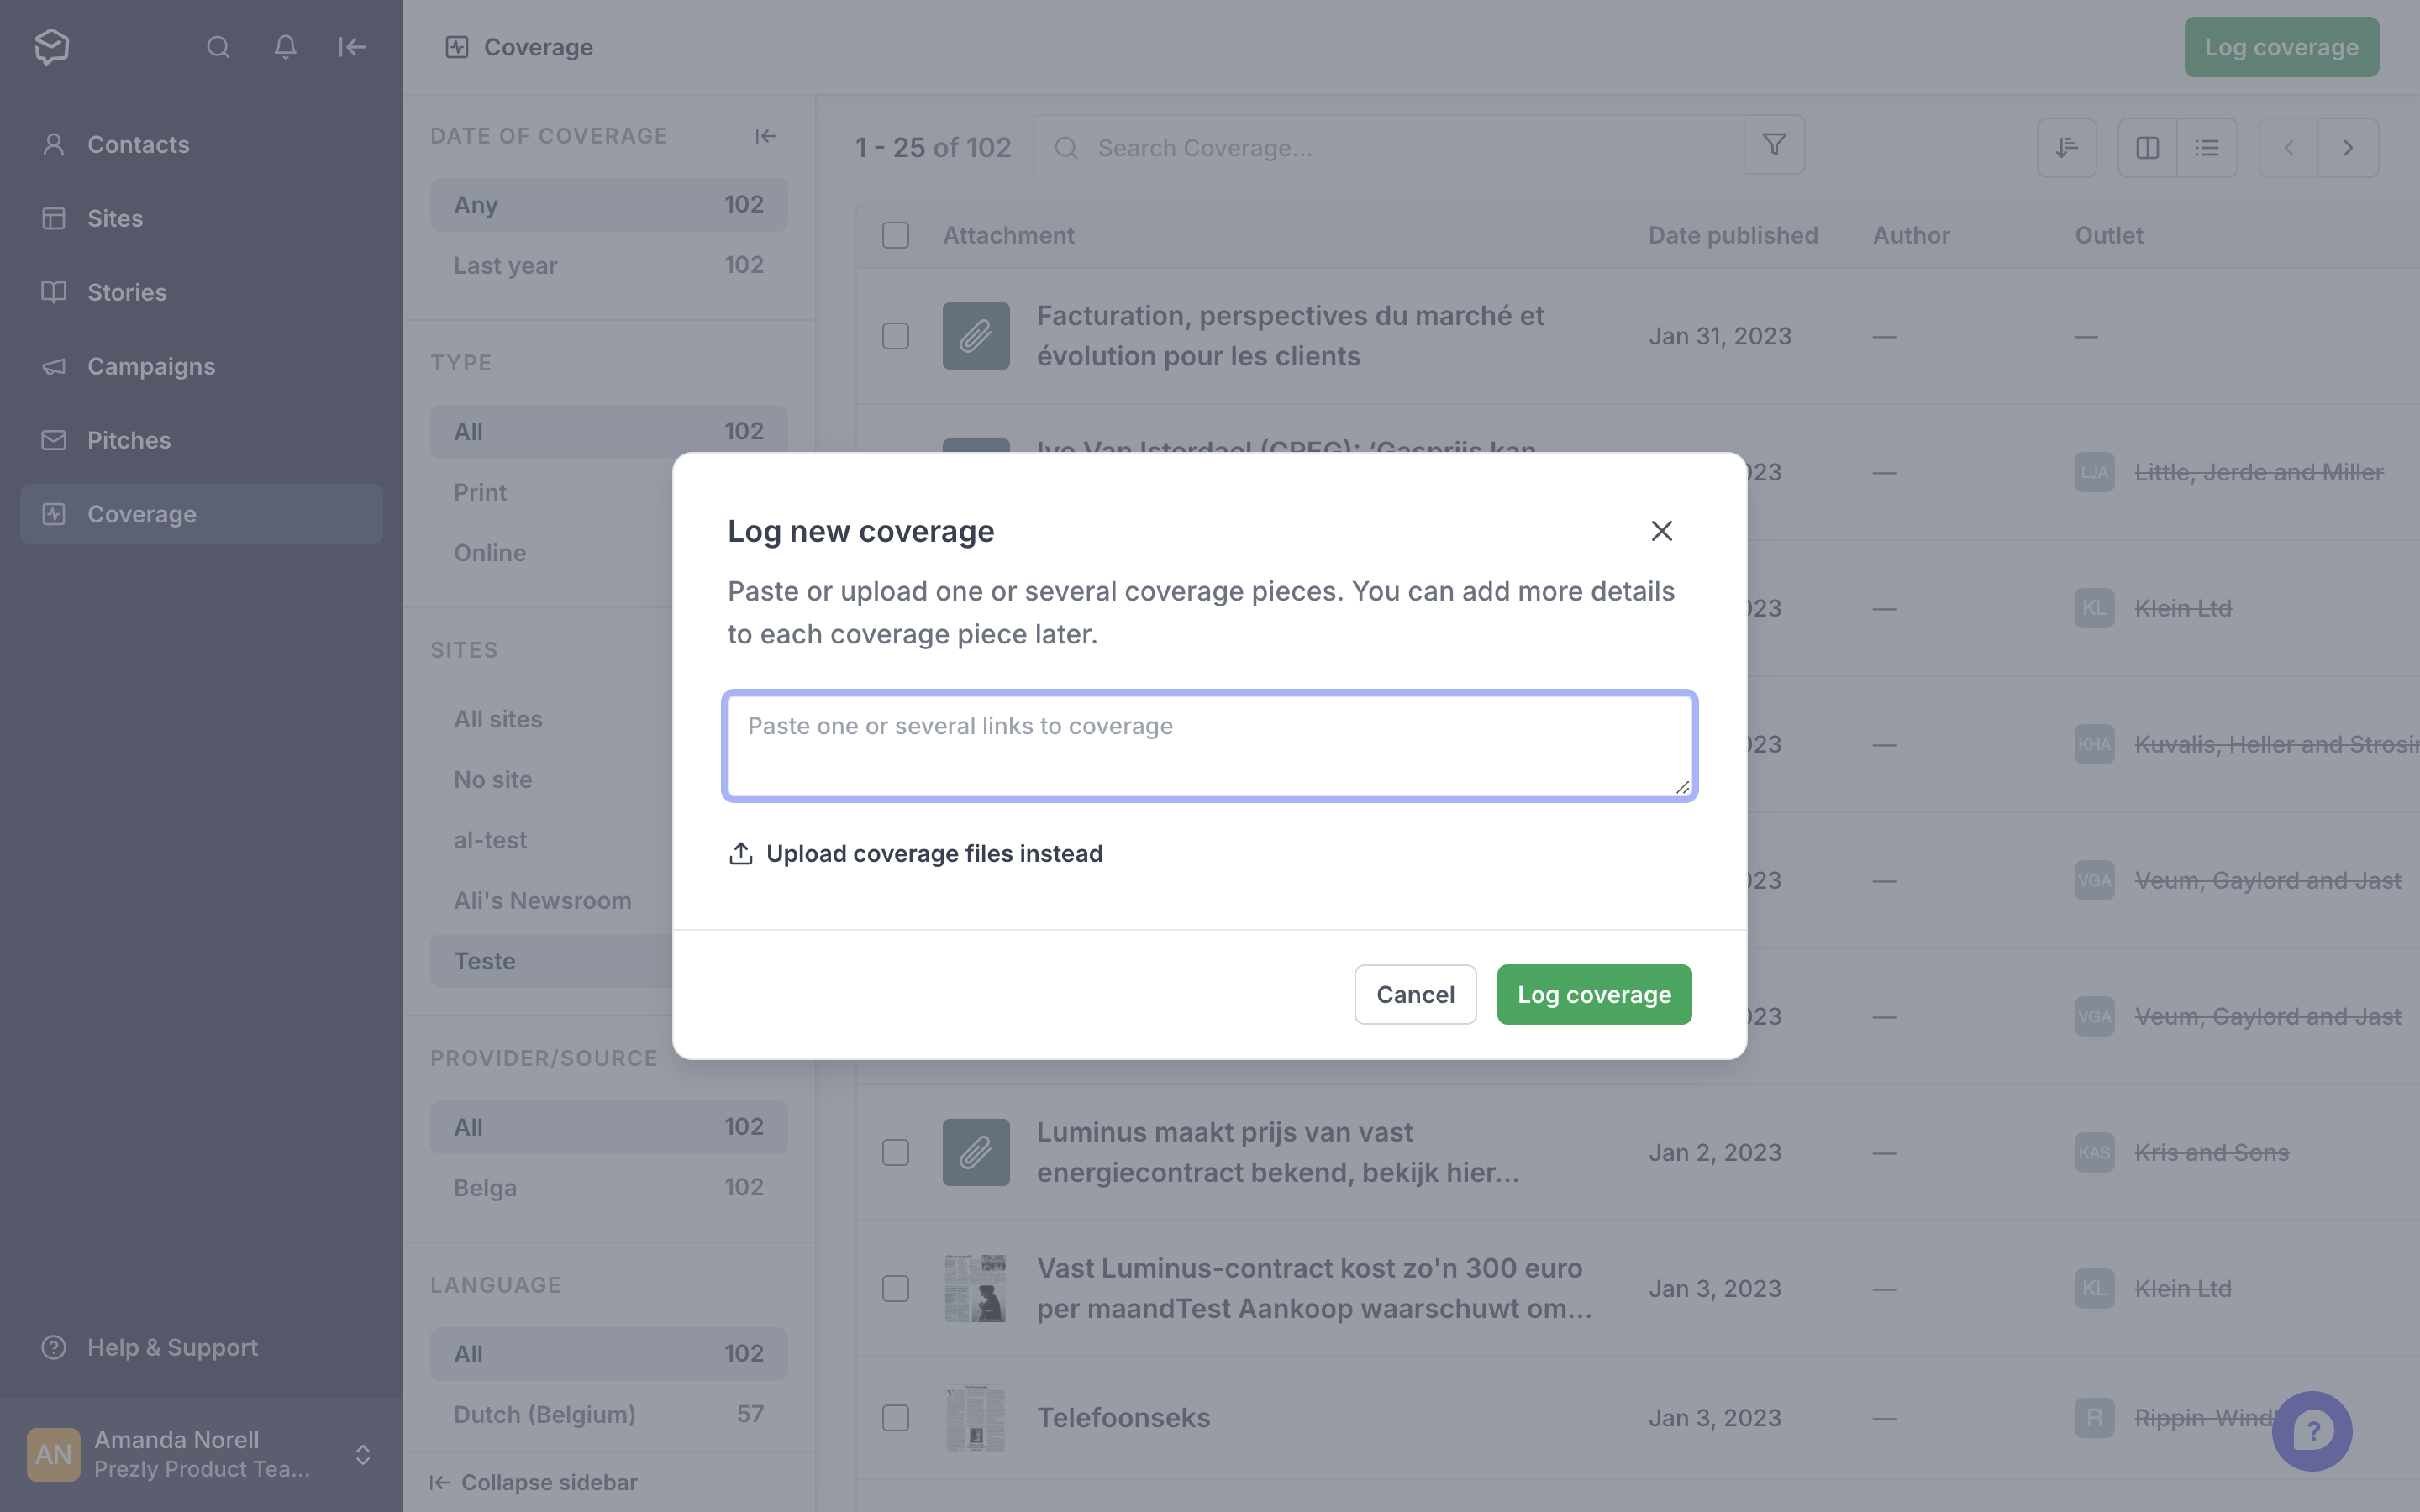Open Contacts in sidebar
Image resolution: width=2420 pixels, height=1512 pixels.
(x=201, y=144)
